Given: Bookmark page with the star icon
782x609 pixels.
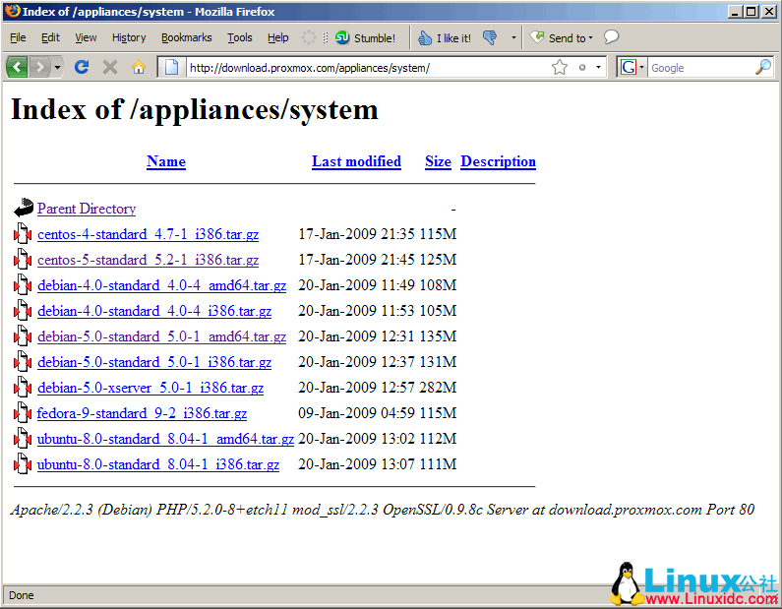Looking at the screenshot, I should pyautogui.click(x=560, y=67).
